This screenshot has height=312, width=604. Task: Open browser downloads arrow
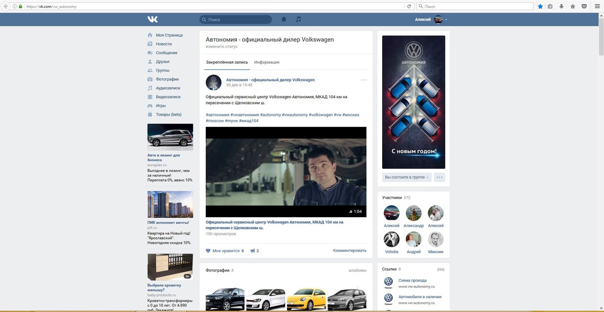[x=562, y=7]
